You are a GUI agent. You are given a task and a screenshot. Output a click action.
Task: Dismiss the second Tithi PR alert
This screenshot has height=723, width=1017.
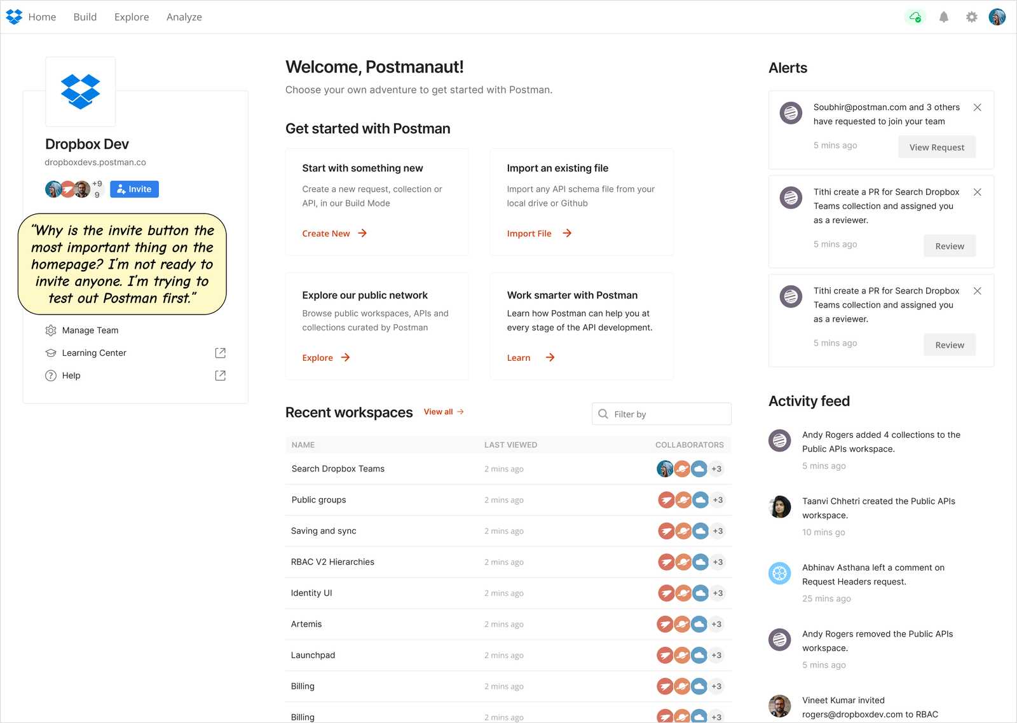(x=978, y=291)
